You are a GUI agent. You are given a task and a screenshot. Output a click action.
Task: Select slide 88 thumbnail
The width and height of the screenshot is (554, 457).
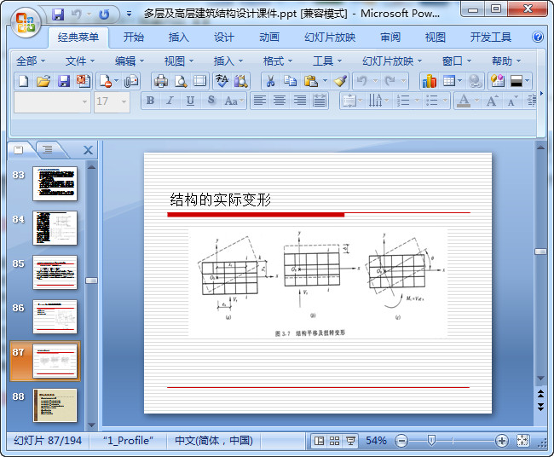point(55,405)
